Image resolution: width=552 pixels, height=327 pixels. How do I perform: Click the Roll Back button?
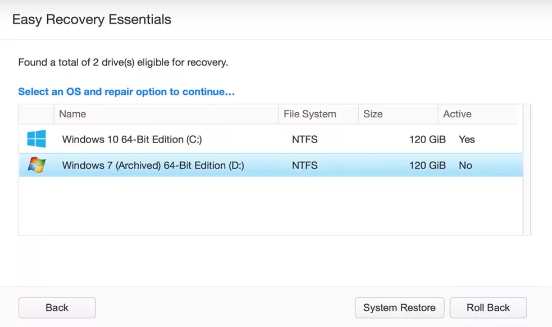(488, 308)
